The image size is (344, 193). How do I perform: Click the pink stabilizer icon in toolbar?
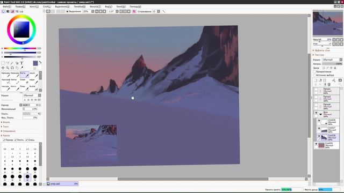click(x=134, y=11)
